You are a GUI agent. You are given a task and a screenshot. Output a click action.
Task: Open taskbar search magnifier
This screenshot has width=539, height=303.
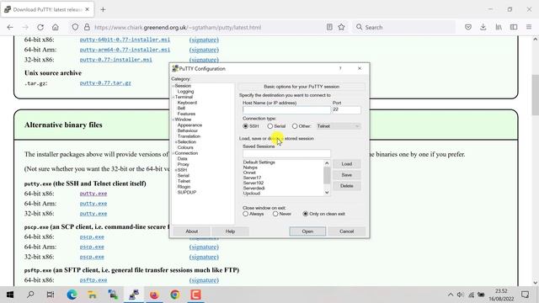point(30,295)
